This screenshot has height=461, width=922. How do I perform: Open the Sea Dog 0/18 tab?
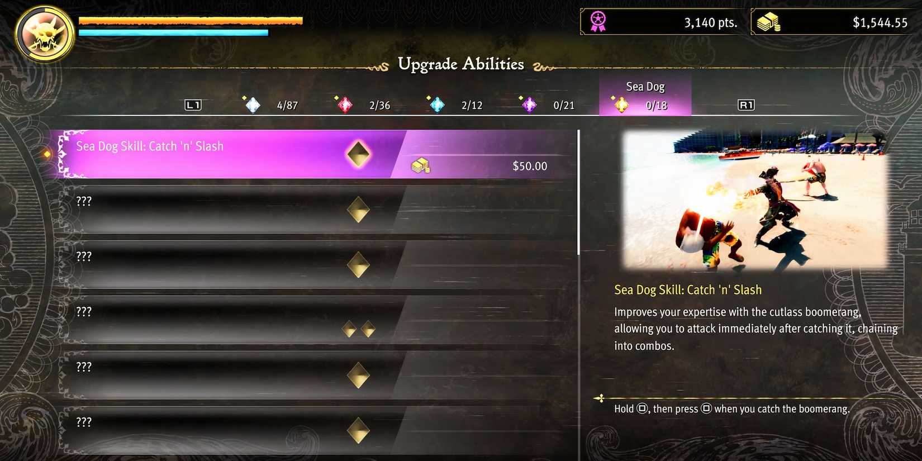(x=645, y=96)
